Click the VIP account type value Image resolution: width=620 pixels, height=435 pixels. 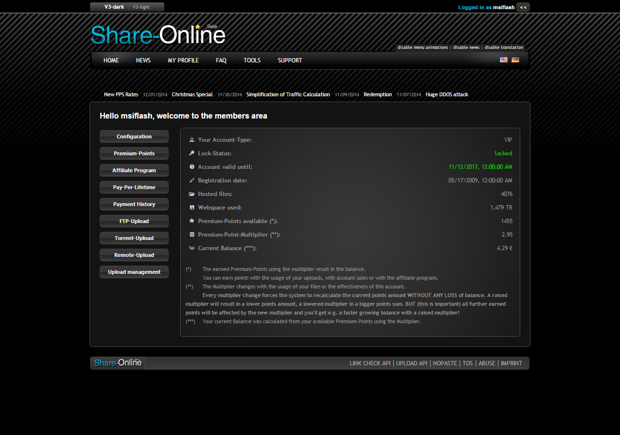[508, 140]
